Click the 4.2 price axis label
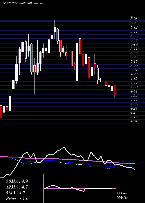 coord(133,113)
